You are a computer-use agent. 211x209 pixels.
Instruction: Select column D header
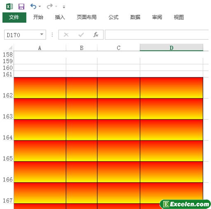point(171,47)
